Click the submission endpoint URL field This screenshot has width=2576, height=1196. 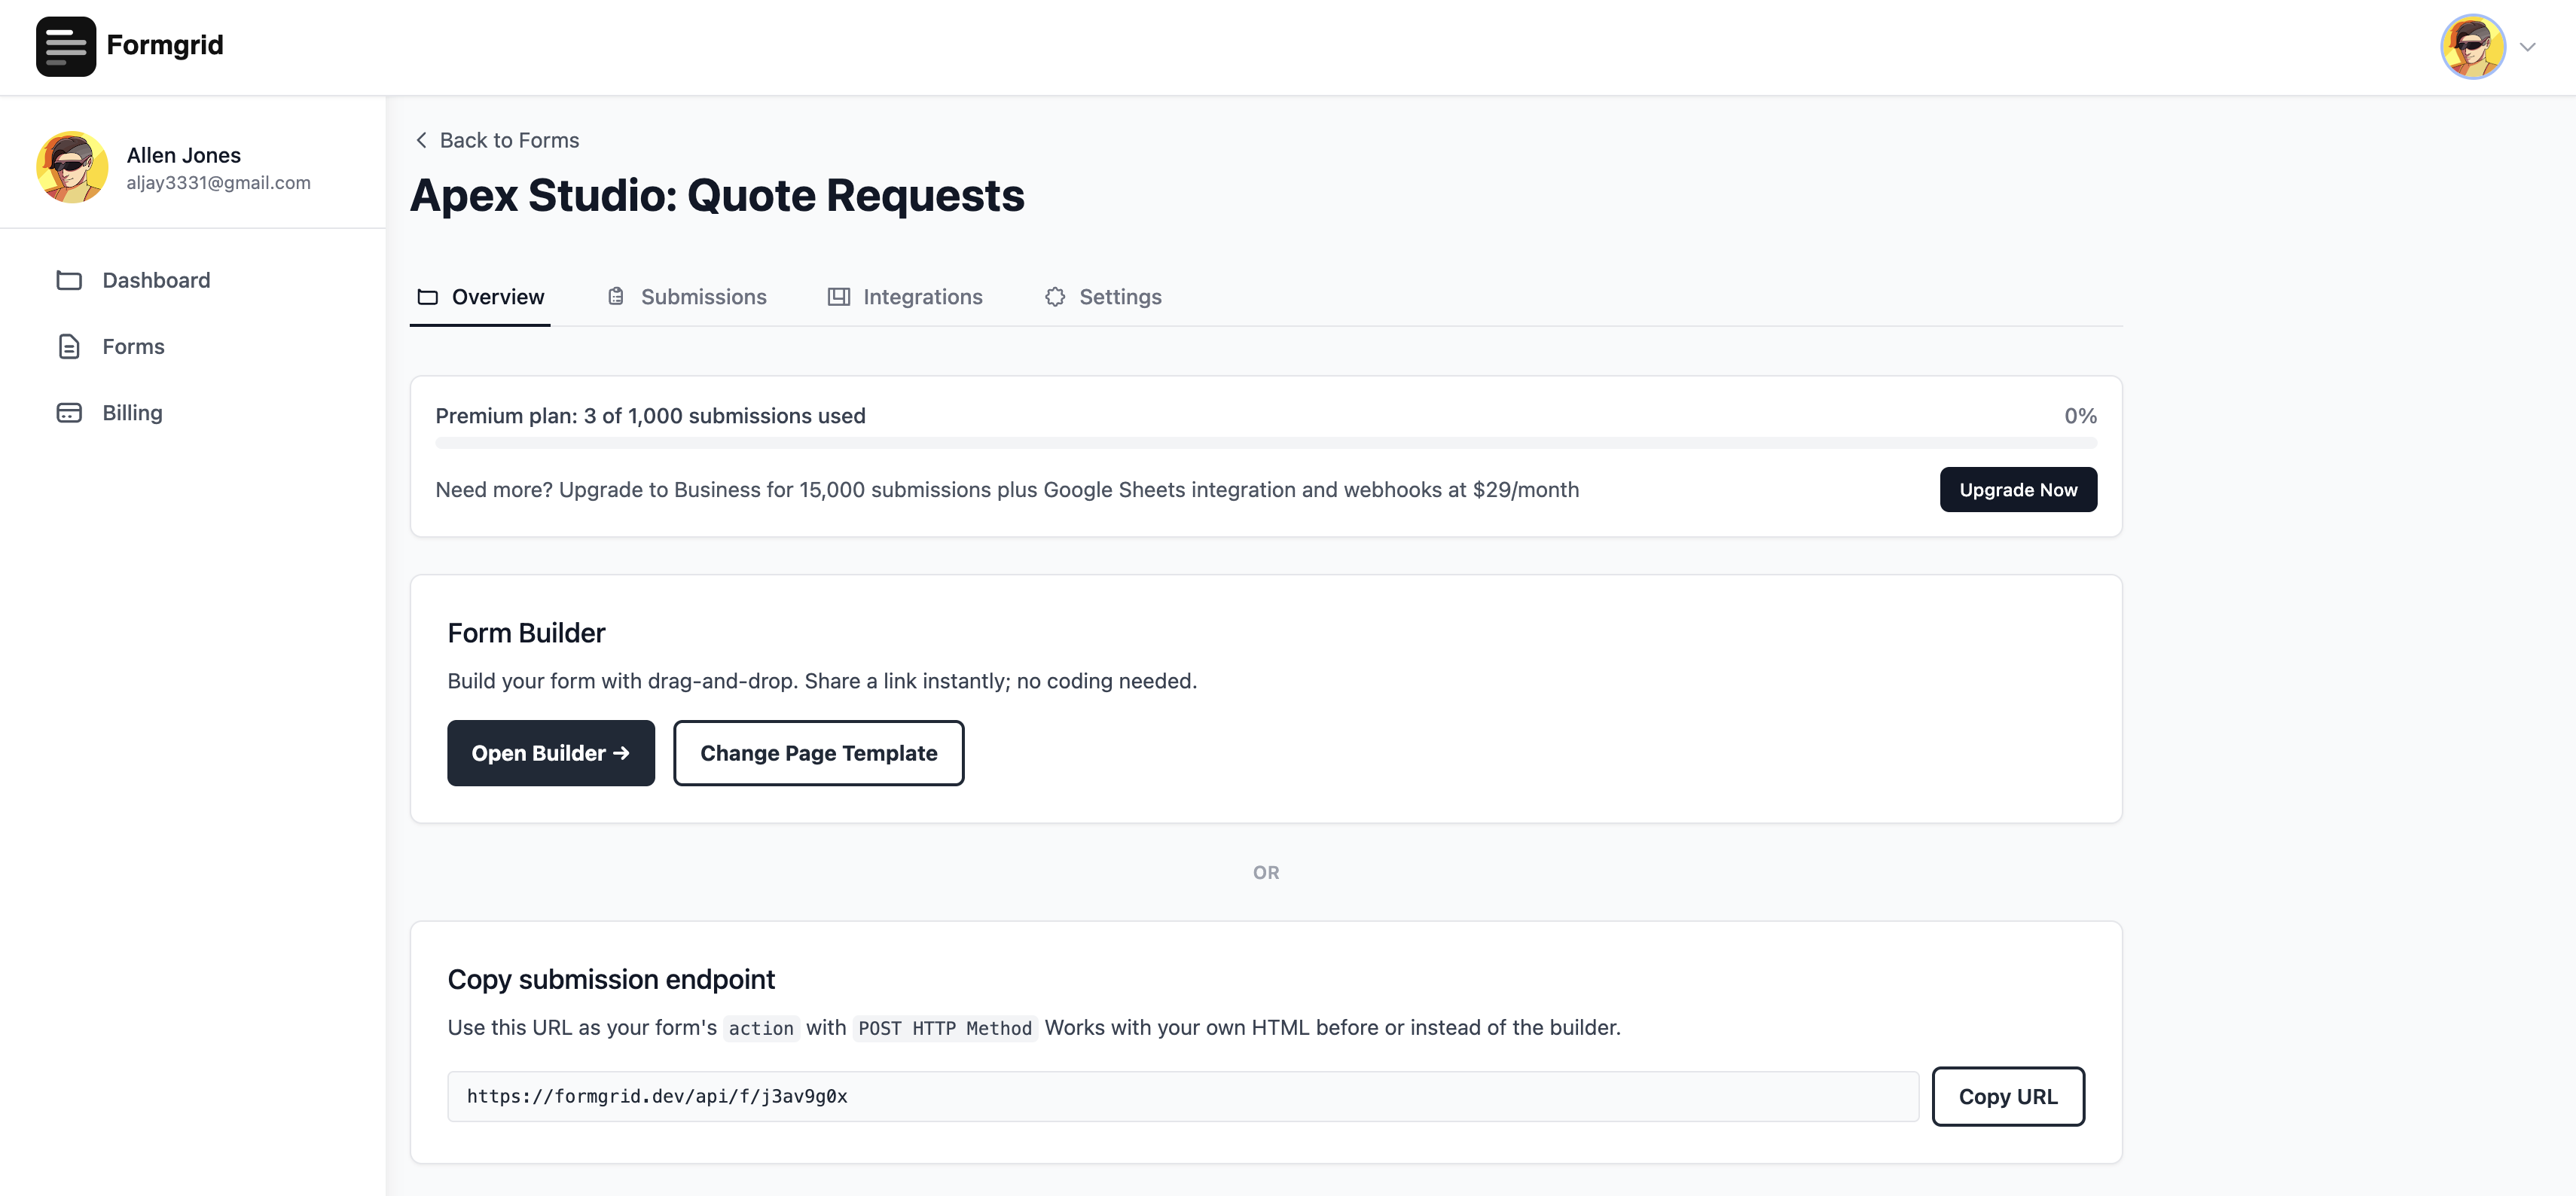(1182, 1096)
